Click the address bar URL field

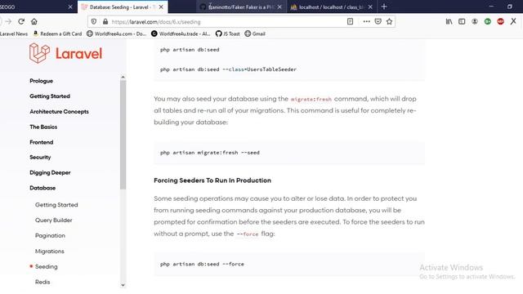pyautogui.click(x=227, y=22)
